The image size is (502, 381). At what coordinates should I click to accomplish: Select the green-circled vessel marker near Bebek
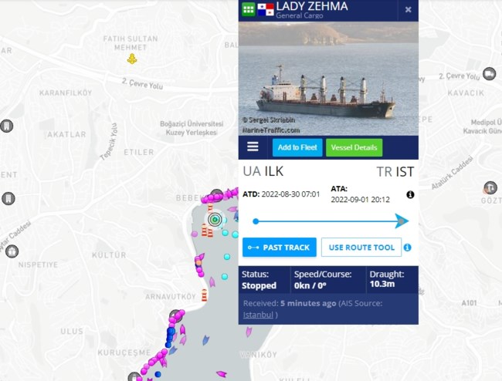click(x=215, y=219)
